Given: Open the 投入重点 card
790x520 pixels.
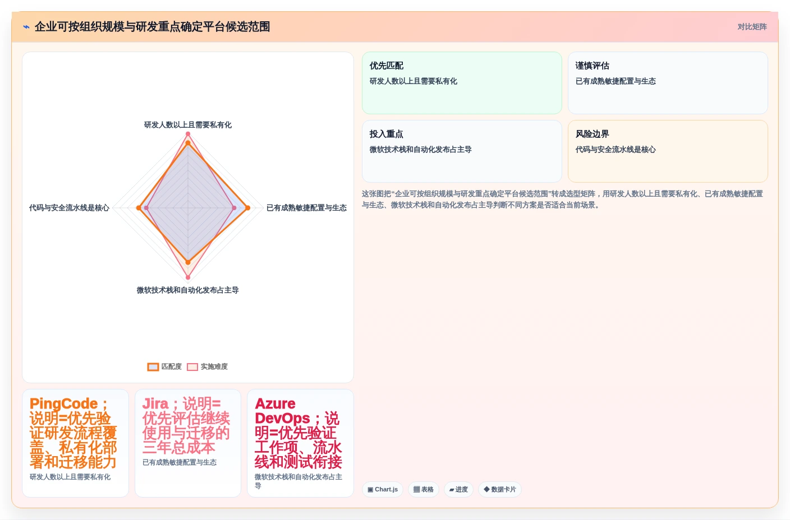Looking at the screenshot, I should [462, 151].
